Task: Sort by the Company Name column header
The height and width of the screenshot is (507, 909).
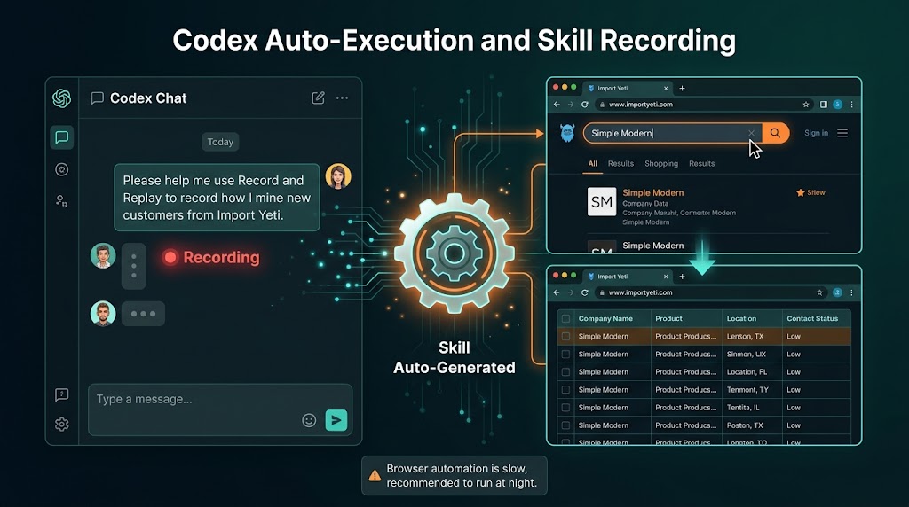Action: [x=605, y=318]
